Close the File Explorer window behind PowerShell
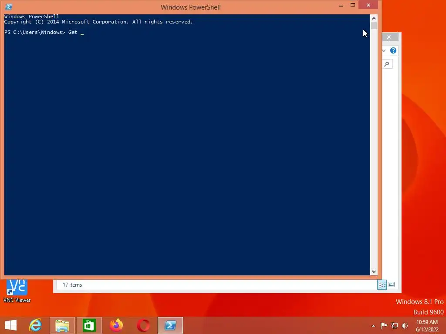Screen dimensions: 446x334 (389, 37)
